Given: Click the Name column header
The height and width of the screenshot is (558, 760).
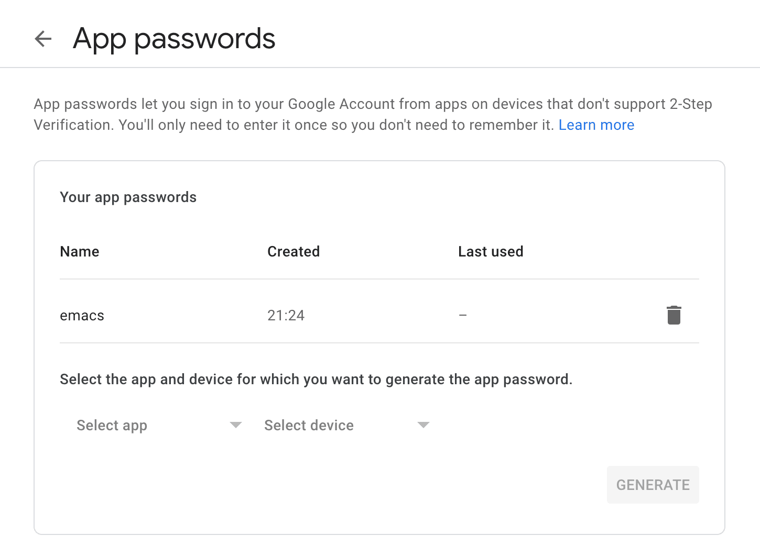Looking at the screenshot, I should (x=80, y=252).
